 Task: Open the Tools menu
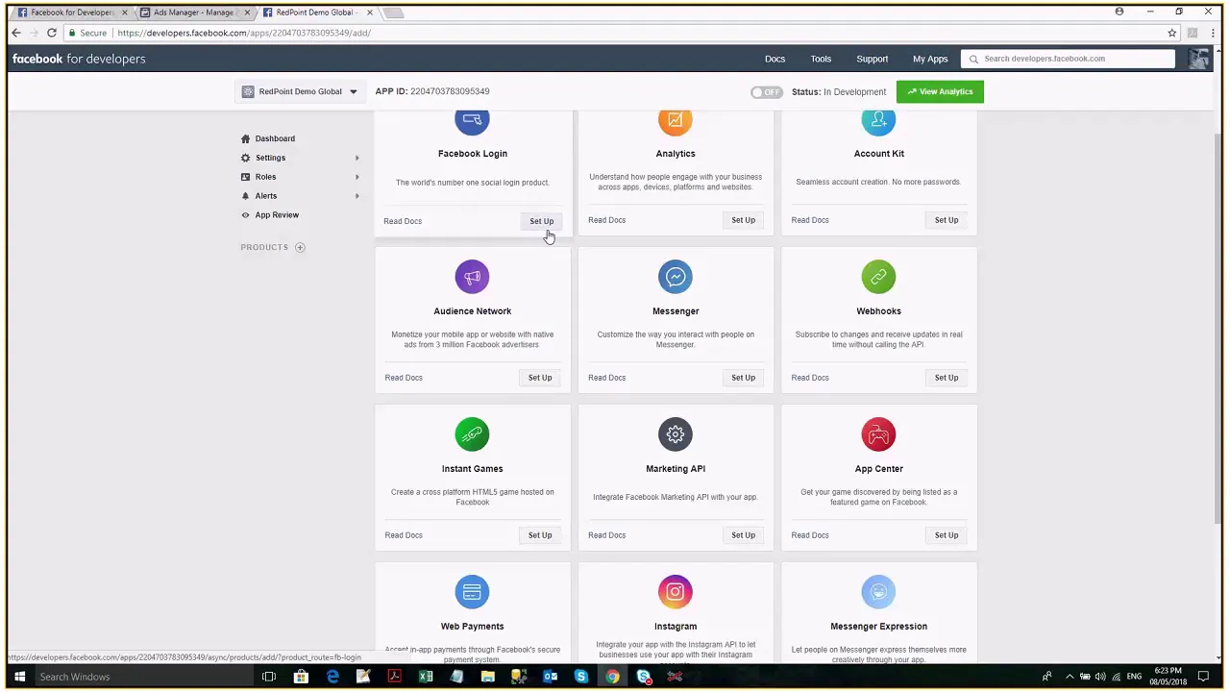[x=821, y=59]
